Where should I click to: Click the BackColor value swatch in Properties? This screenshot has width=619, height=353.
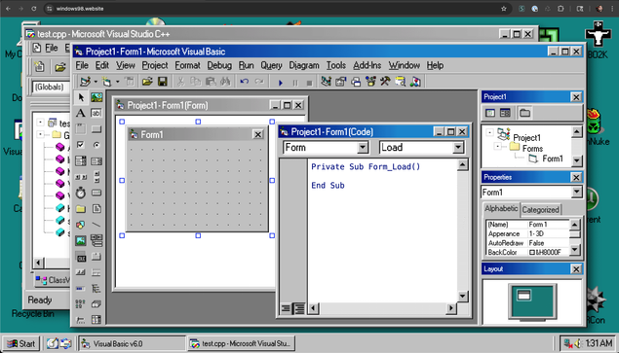point(532,253)
